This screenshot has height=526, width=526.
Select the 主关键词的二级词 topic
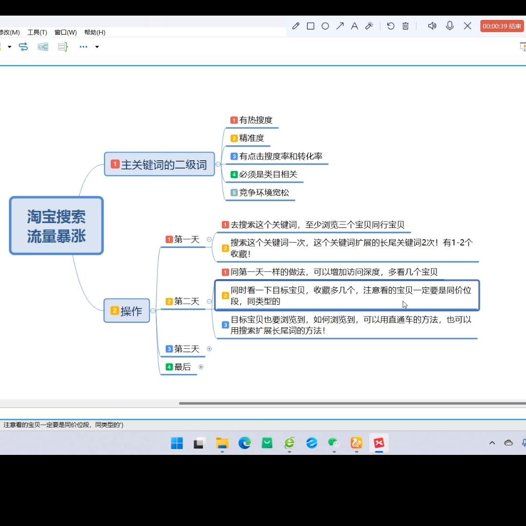(159, 164)
